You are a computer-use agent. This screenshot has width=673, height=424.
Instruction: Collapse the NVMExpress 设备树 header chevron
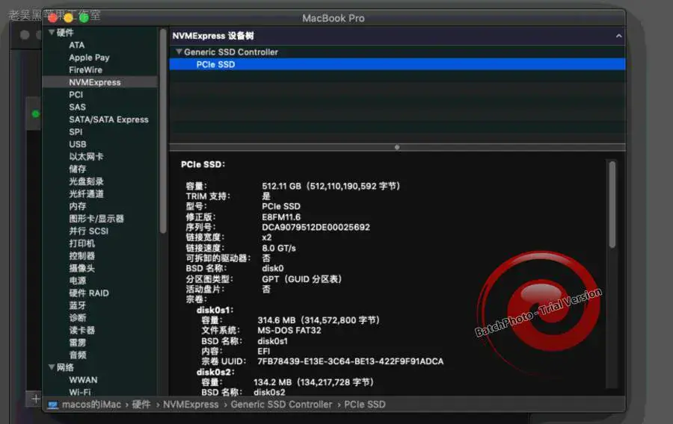618,36
